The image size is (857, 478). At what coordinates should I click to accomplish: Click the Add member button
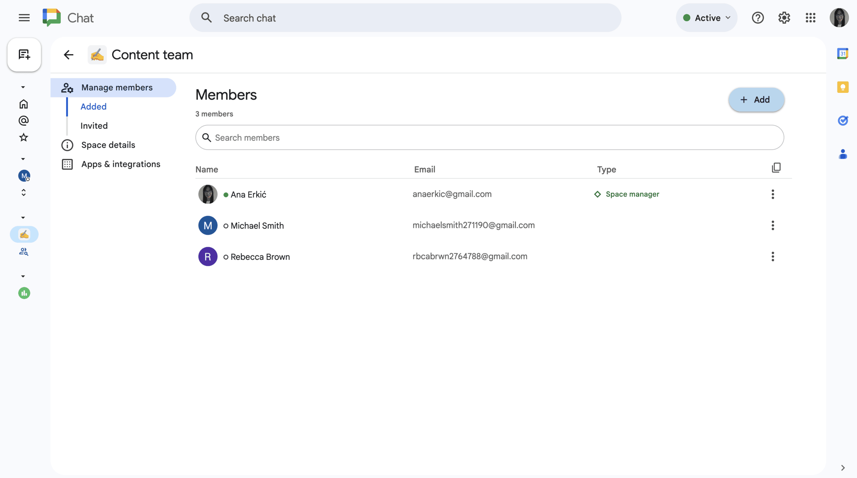pyautogui.click(x=756, y=100)
